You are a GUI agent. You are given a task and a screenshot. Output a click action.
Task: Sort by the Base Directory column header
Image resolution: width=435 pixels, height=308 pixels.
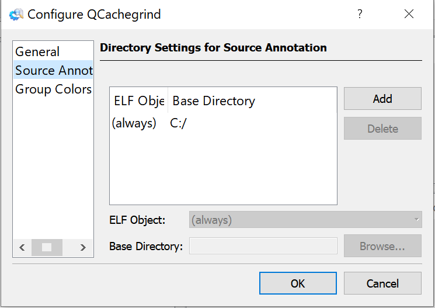pos(214,101)
